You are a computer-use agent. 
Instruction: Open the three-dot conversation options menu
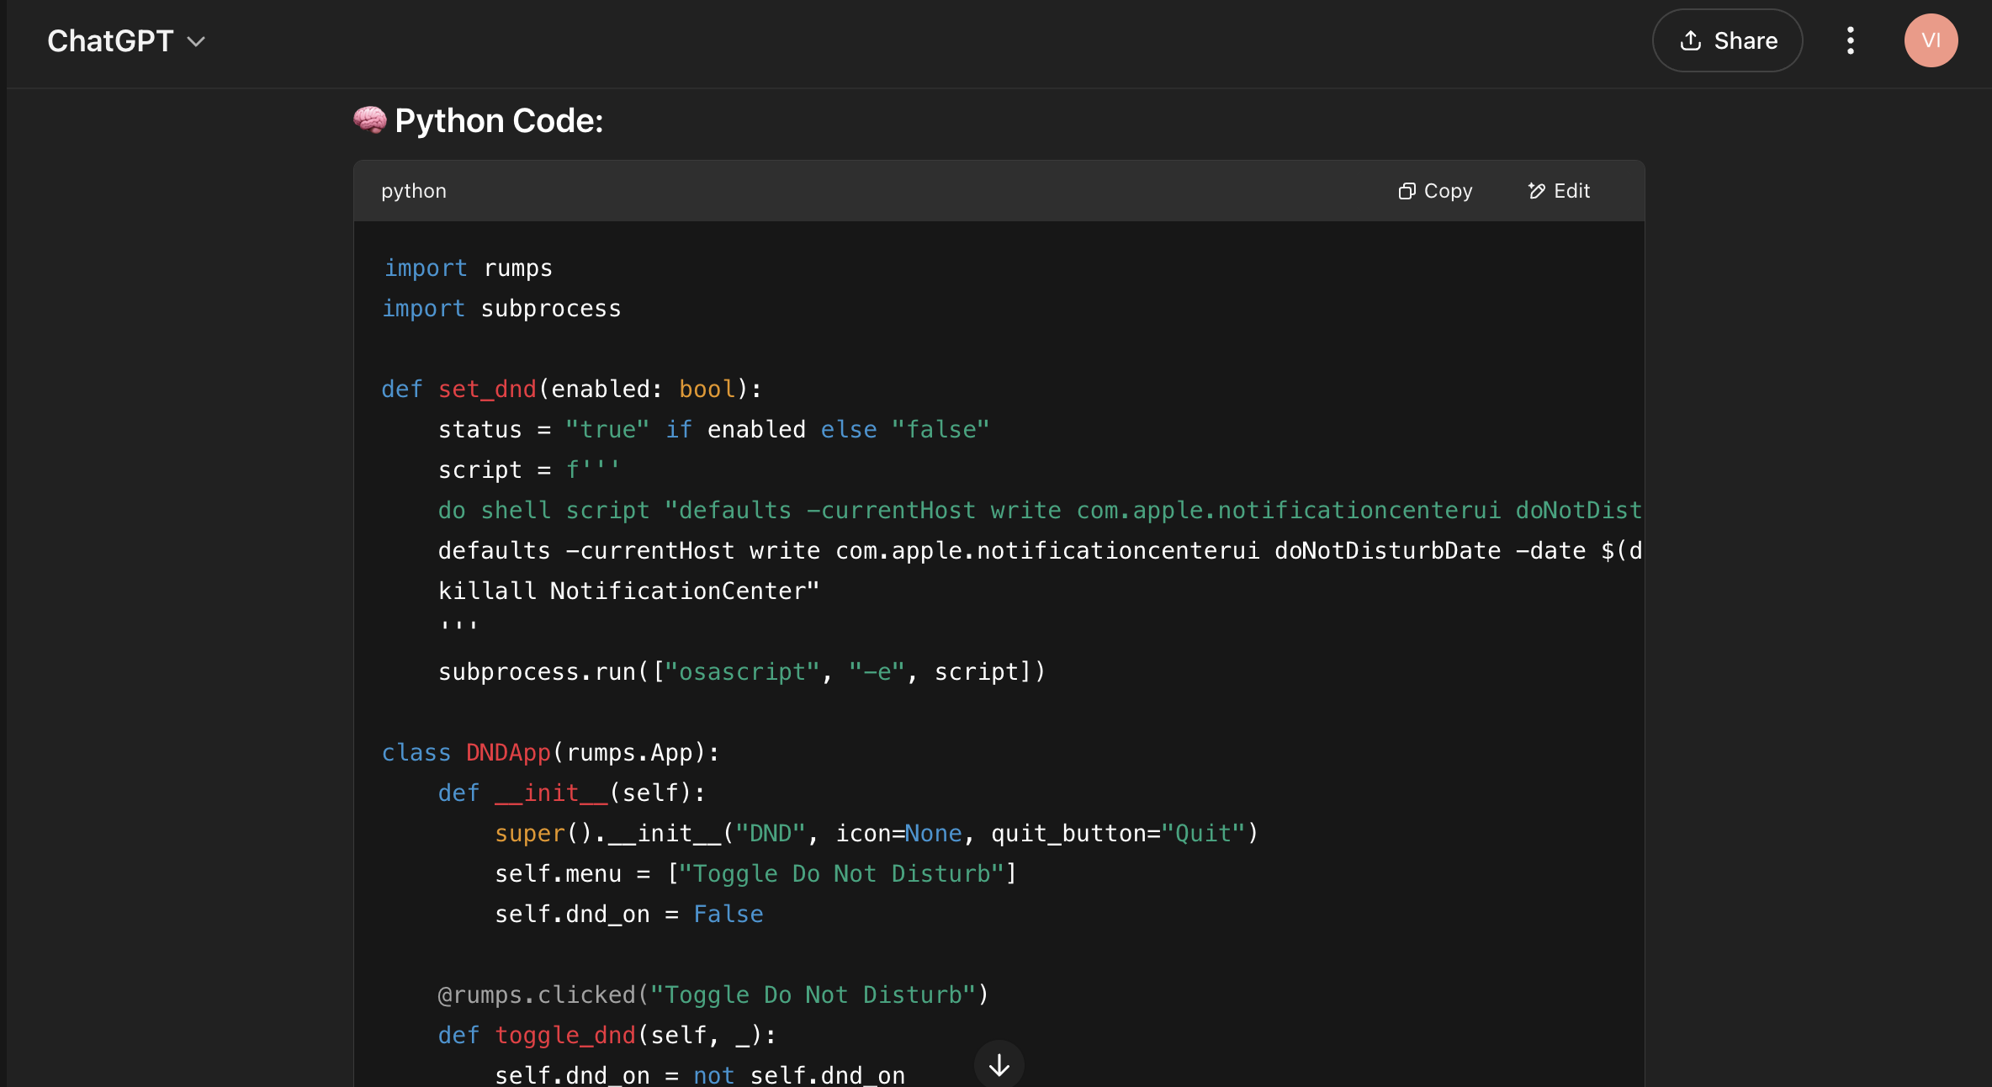pos(1850,40)
